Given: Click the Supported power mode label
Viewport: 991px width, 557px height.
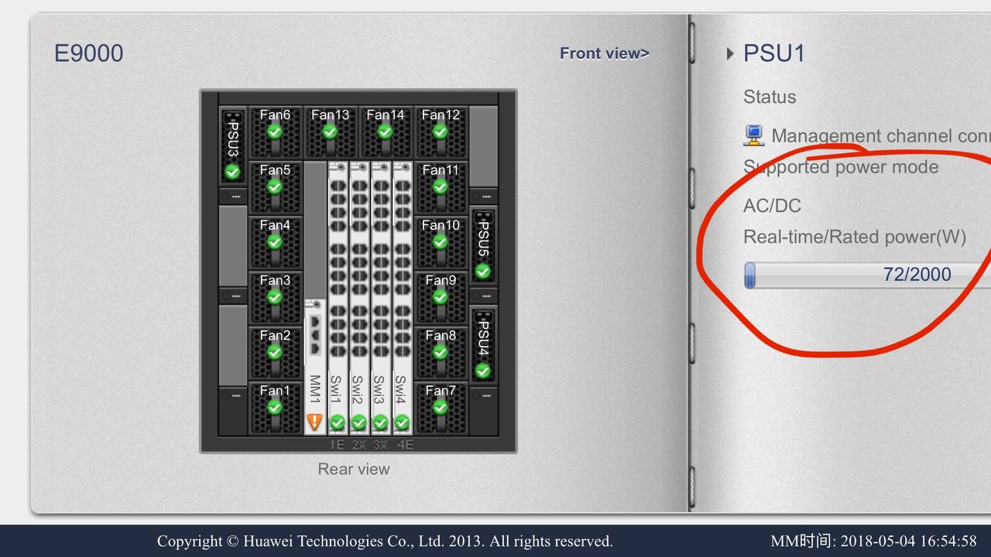Looking at the screenshot, I should pos(841,167).
